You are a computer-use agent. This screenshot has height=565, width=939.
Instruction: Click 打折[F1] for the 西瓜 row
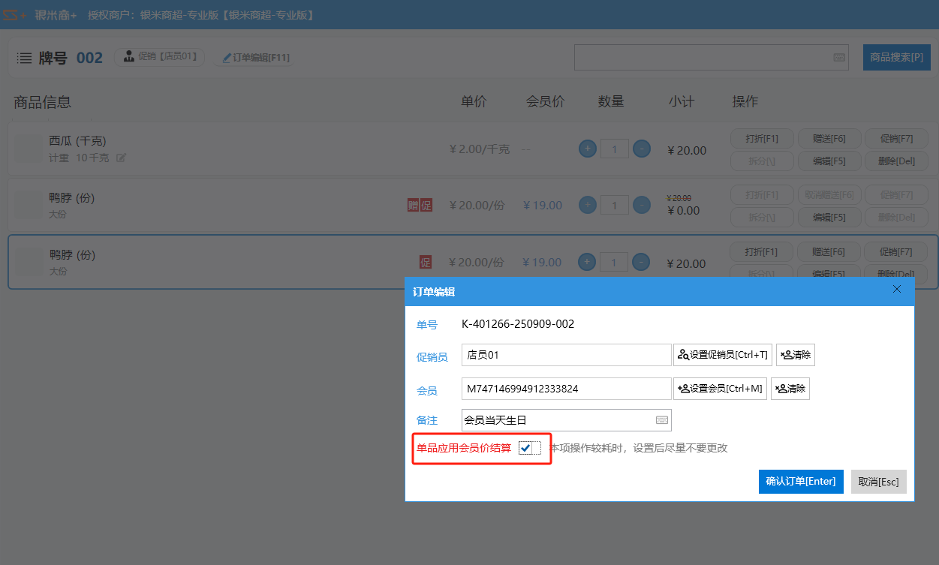coord(761,139)
